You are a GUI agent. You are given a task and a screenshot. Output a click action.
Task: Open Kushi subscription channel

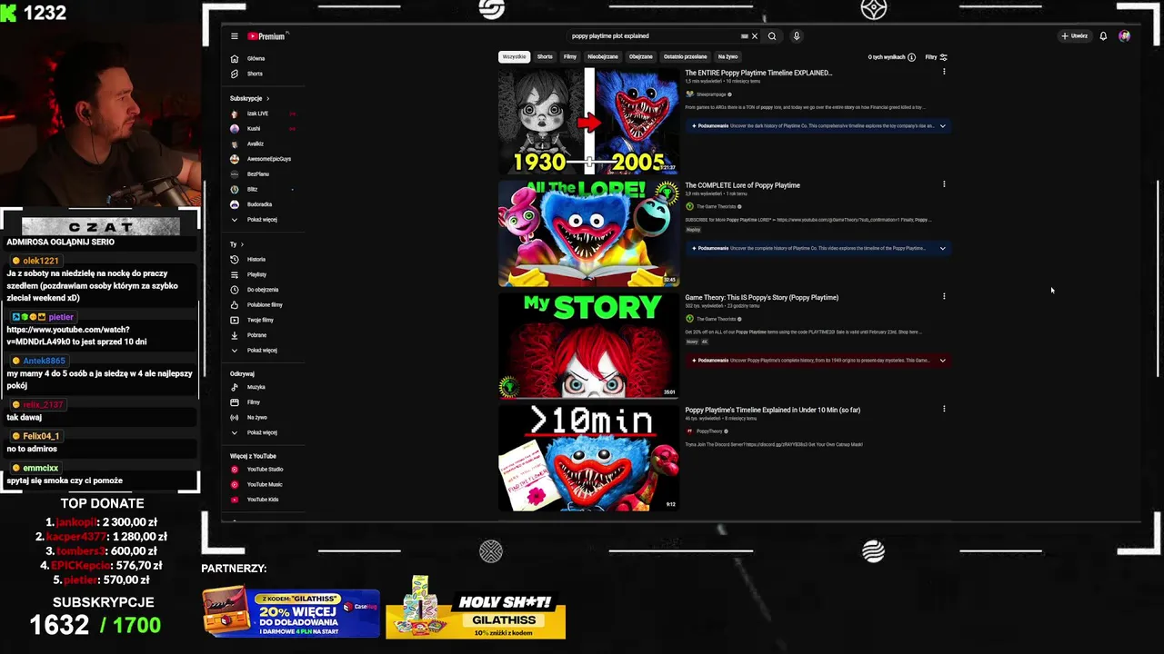pyautogui.click(x=246, y=128)
